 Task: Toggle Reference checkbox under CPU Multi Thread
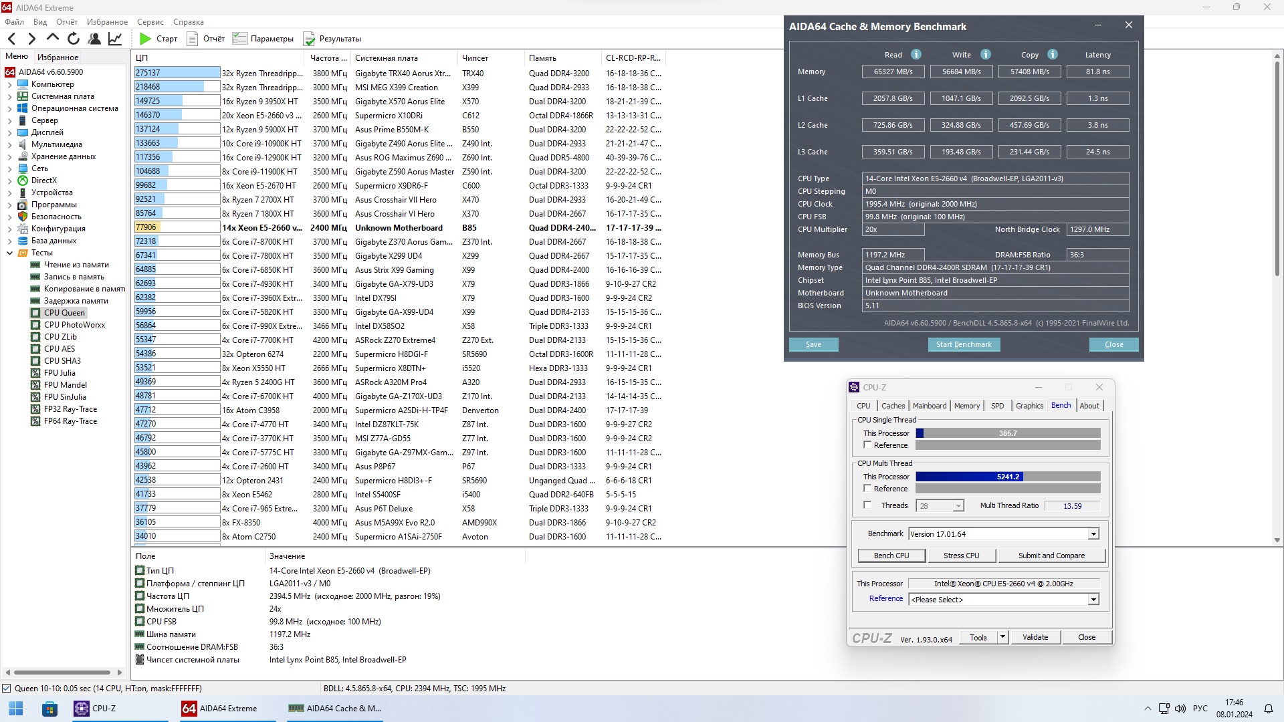(867, 489)
